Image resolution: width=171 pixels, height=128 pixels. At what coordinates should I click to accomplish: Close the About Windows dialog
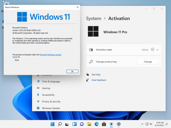(x=78, y=7)
